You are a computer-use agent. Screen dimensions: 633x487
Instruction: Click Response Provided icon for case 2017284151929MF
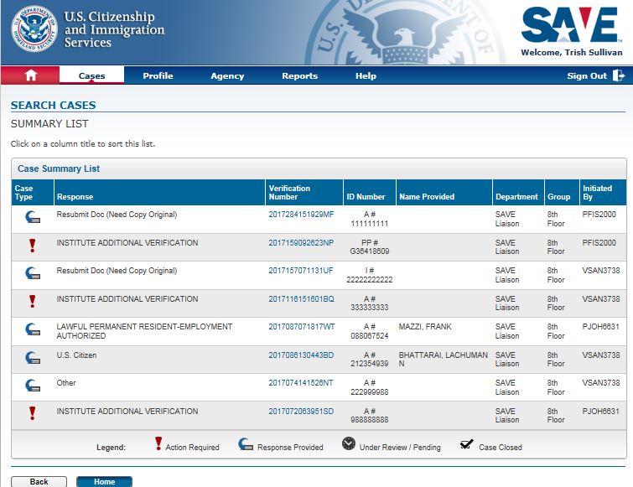(x=32, y=218)
